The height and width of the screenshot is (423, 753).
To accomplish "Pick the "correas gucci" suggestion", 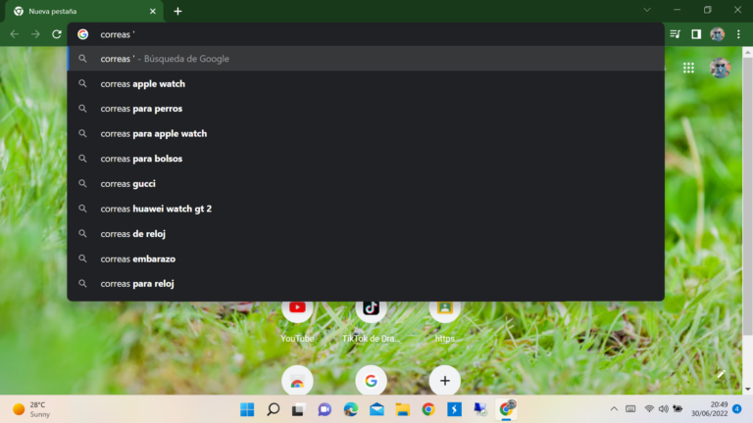I will point(127,184).
